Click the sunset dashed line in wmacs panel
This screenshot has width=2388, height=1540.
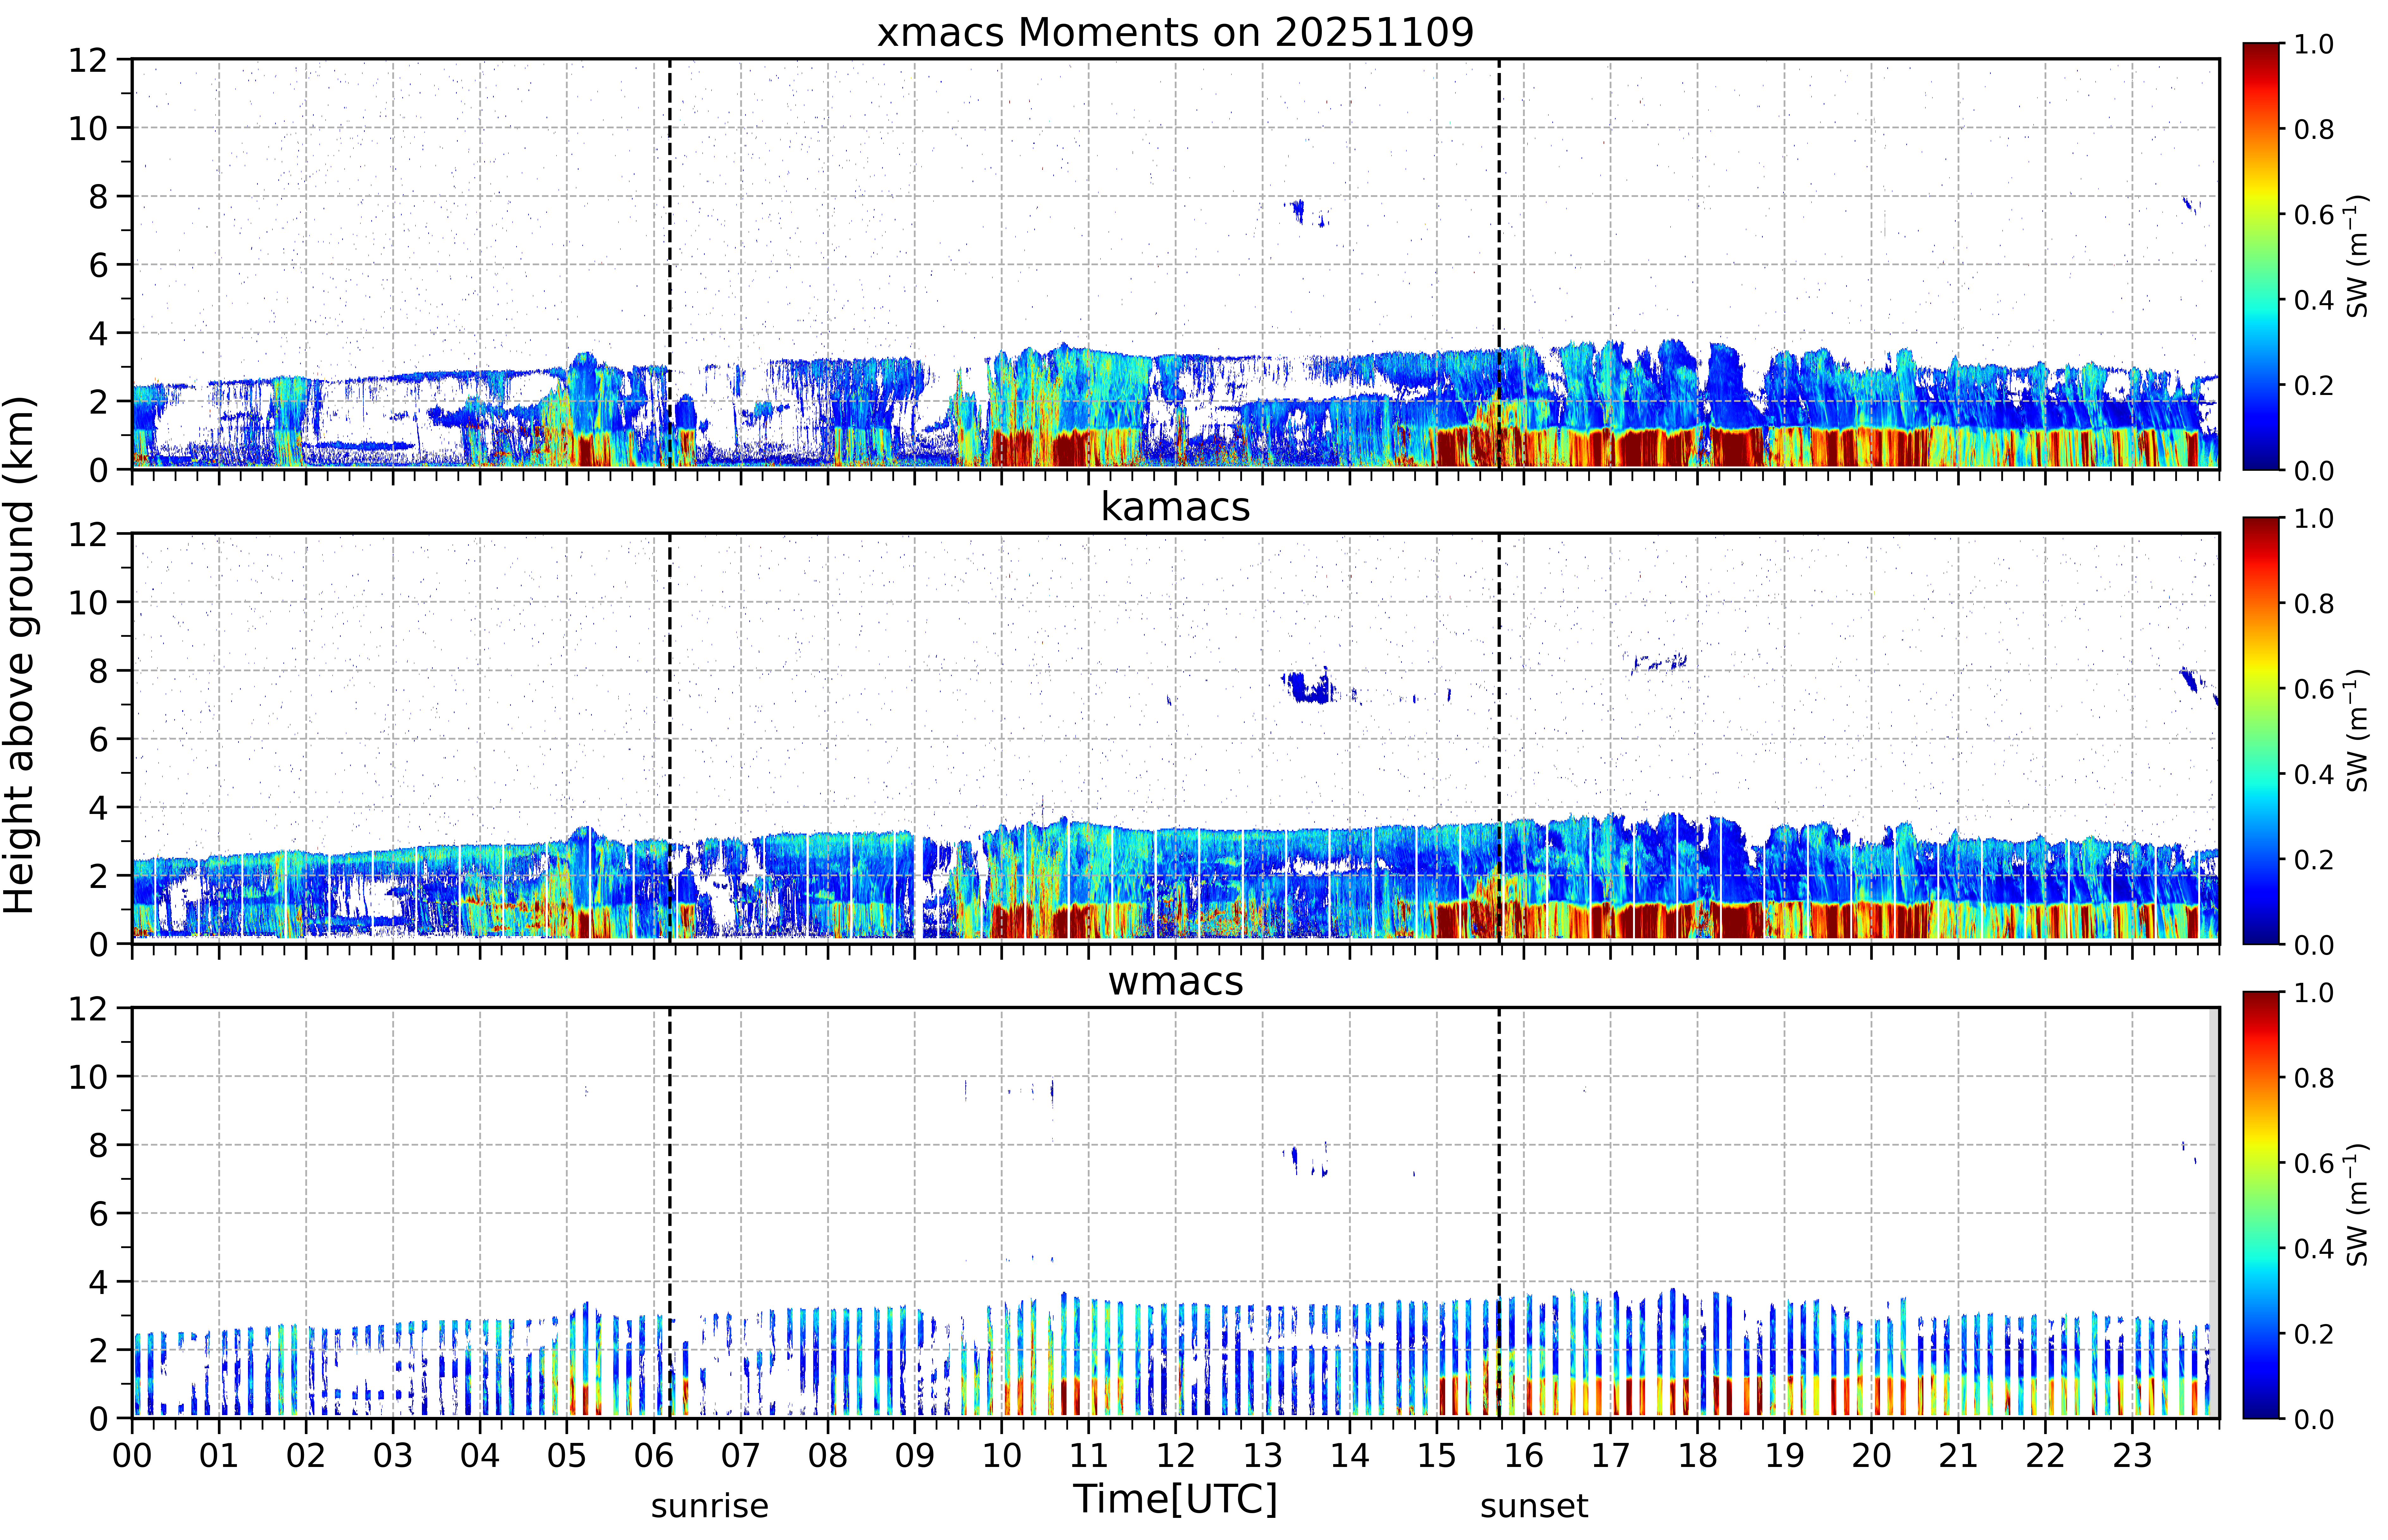[x=1499, y=1213]
